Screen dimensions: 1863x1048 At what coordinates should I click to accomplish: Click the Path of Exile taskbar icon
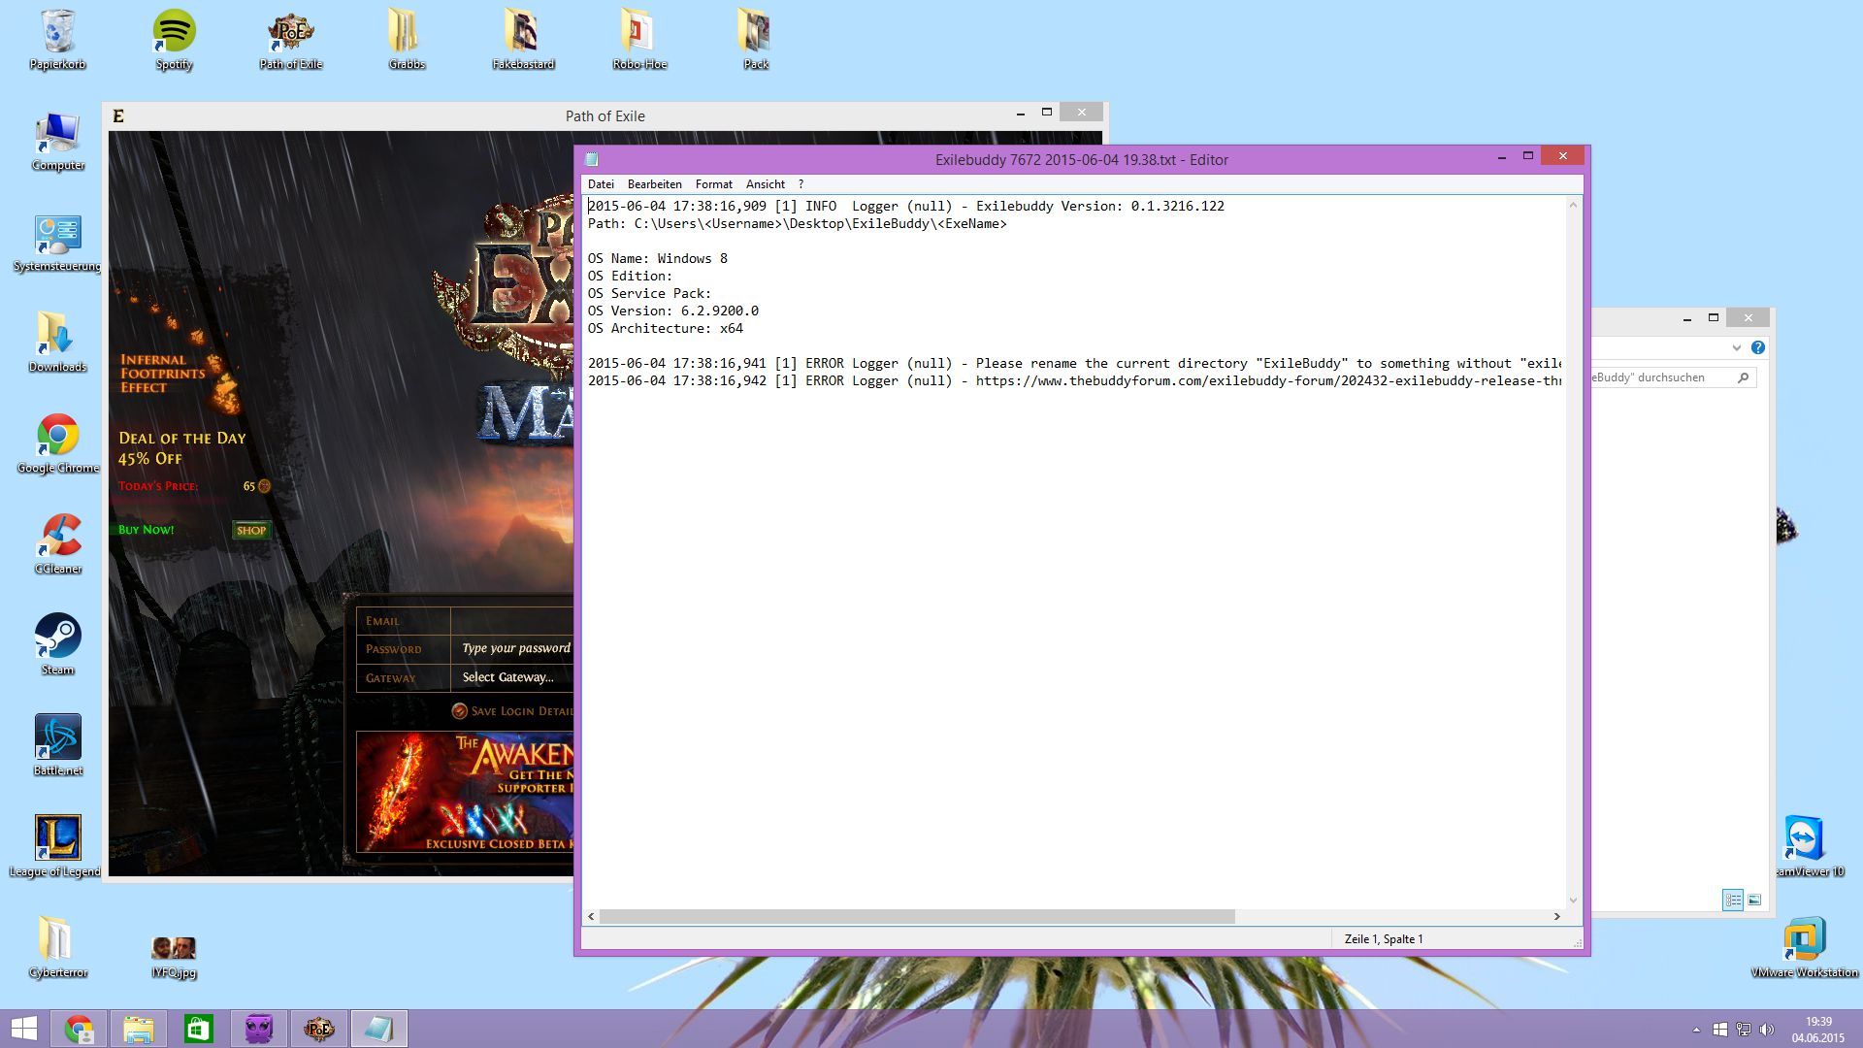[318, 1029]
